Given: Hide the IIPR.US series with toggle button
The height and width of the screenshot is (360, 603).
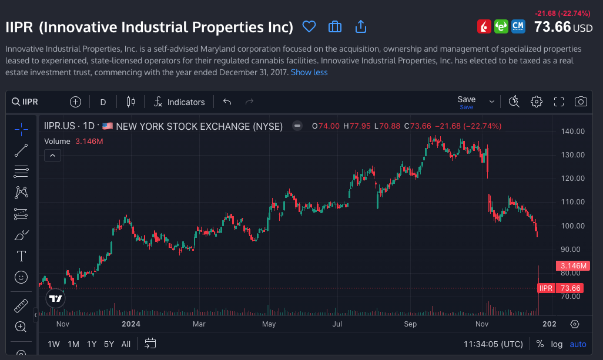Looking at the screenshot, I should [x=297, y=126].
